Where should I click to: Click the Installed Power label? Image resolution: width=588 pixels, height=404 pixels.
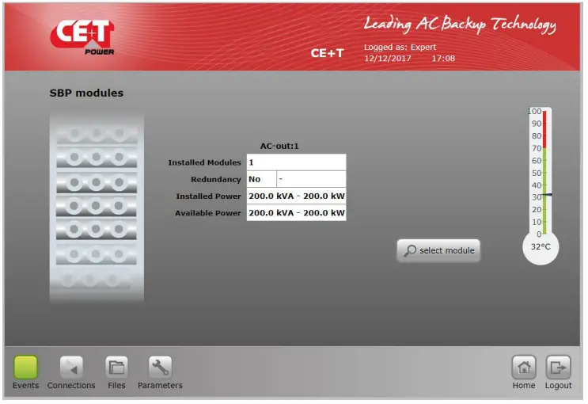point(208,196)
